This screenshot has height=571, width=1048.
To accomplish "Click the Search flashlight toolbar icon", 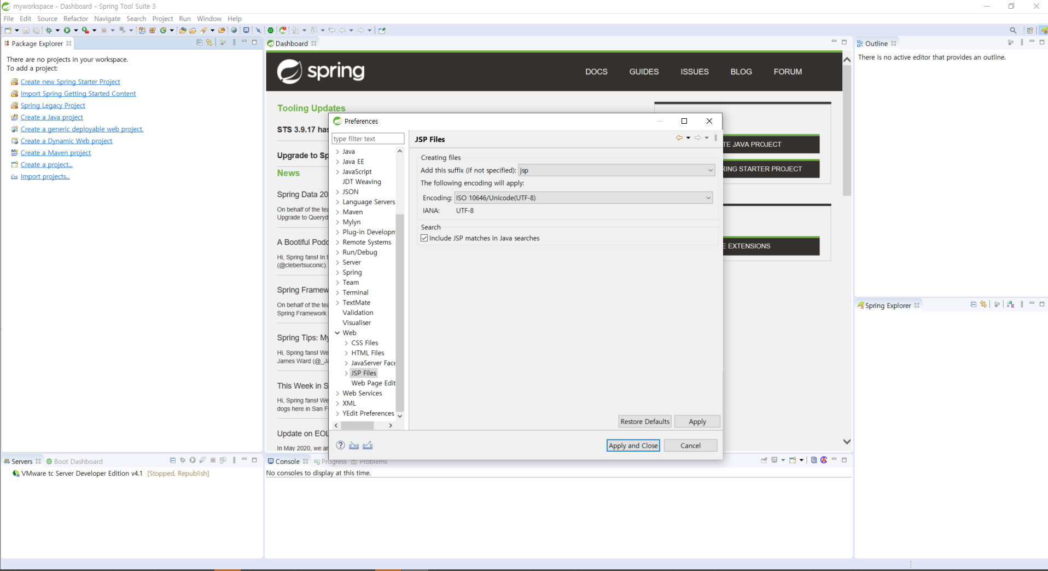I will (x=203, y=31).
